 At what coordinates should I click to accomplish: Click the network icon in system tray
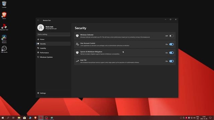pyautogui.click(x=192, y=118)
